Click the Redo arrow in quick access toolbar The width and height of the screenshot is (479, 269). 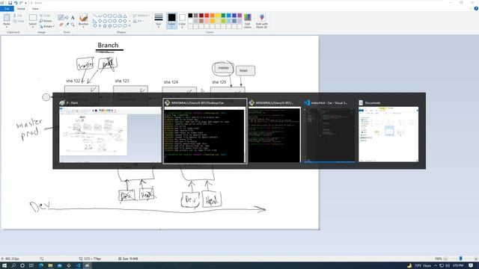[x=21, y=3]
